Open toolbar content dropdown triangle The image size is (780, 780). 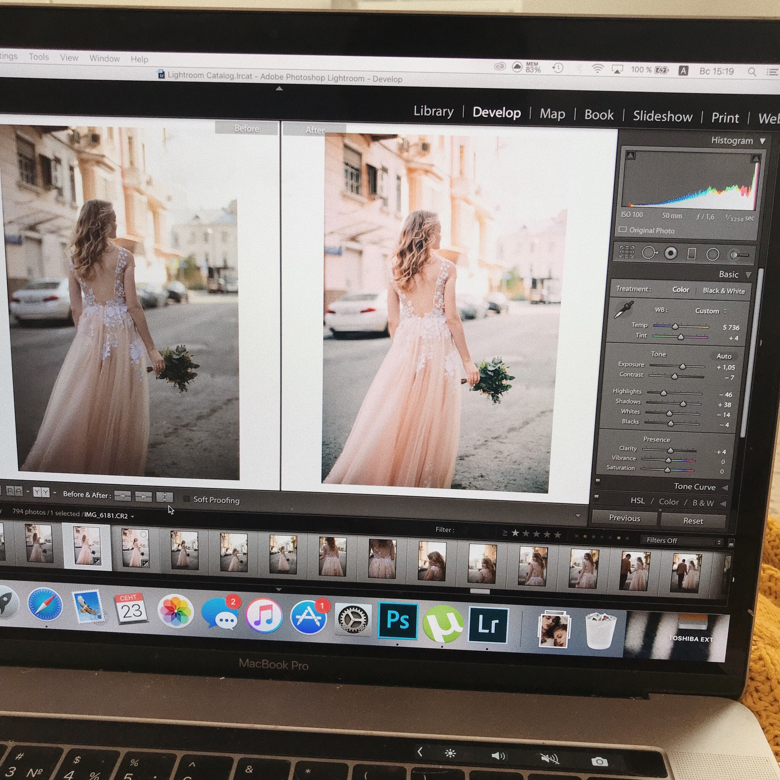tap(578, 516)
